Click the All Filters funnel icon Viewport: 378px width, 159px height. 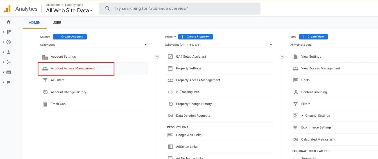[x=45, y=80]
